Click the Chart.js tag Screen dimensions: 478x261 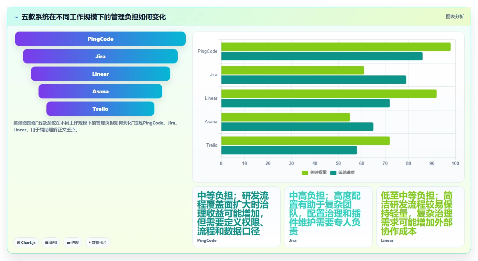[x=26, y=242]
